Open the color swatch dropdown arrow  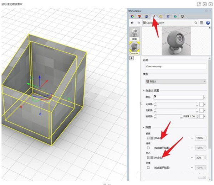[x=205, y=97]
